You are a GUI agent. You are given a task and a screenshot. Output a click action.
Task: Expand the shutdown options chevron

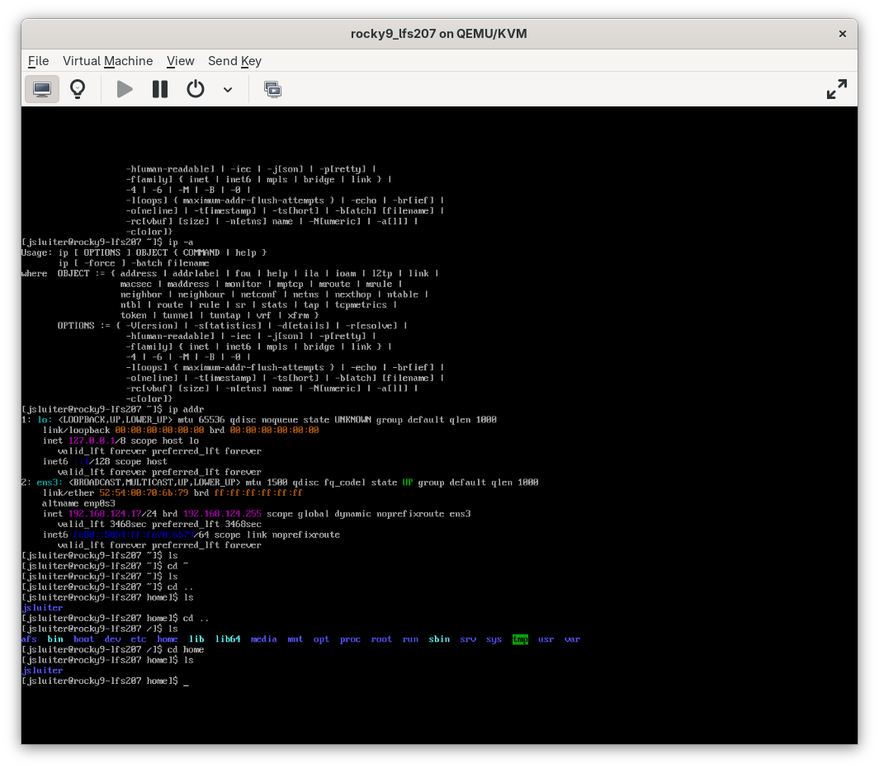(x=228, y=88)
